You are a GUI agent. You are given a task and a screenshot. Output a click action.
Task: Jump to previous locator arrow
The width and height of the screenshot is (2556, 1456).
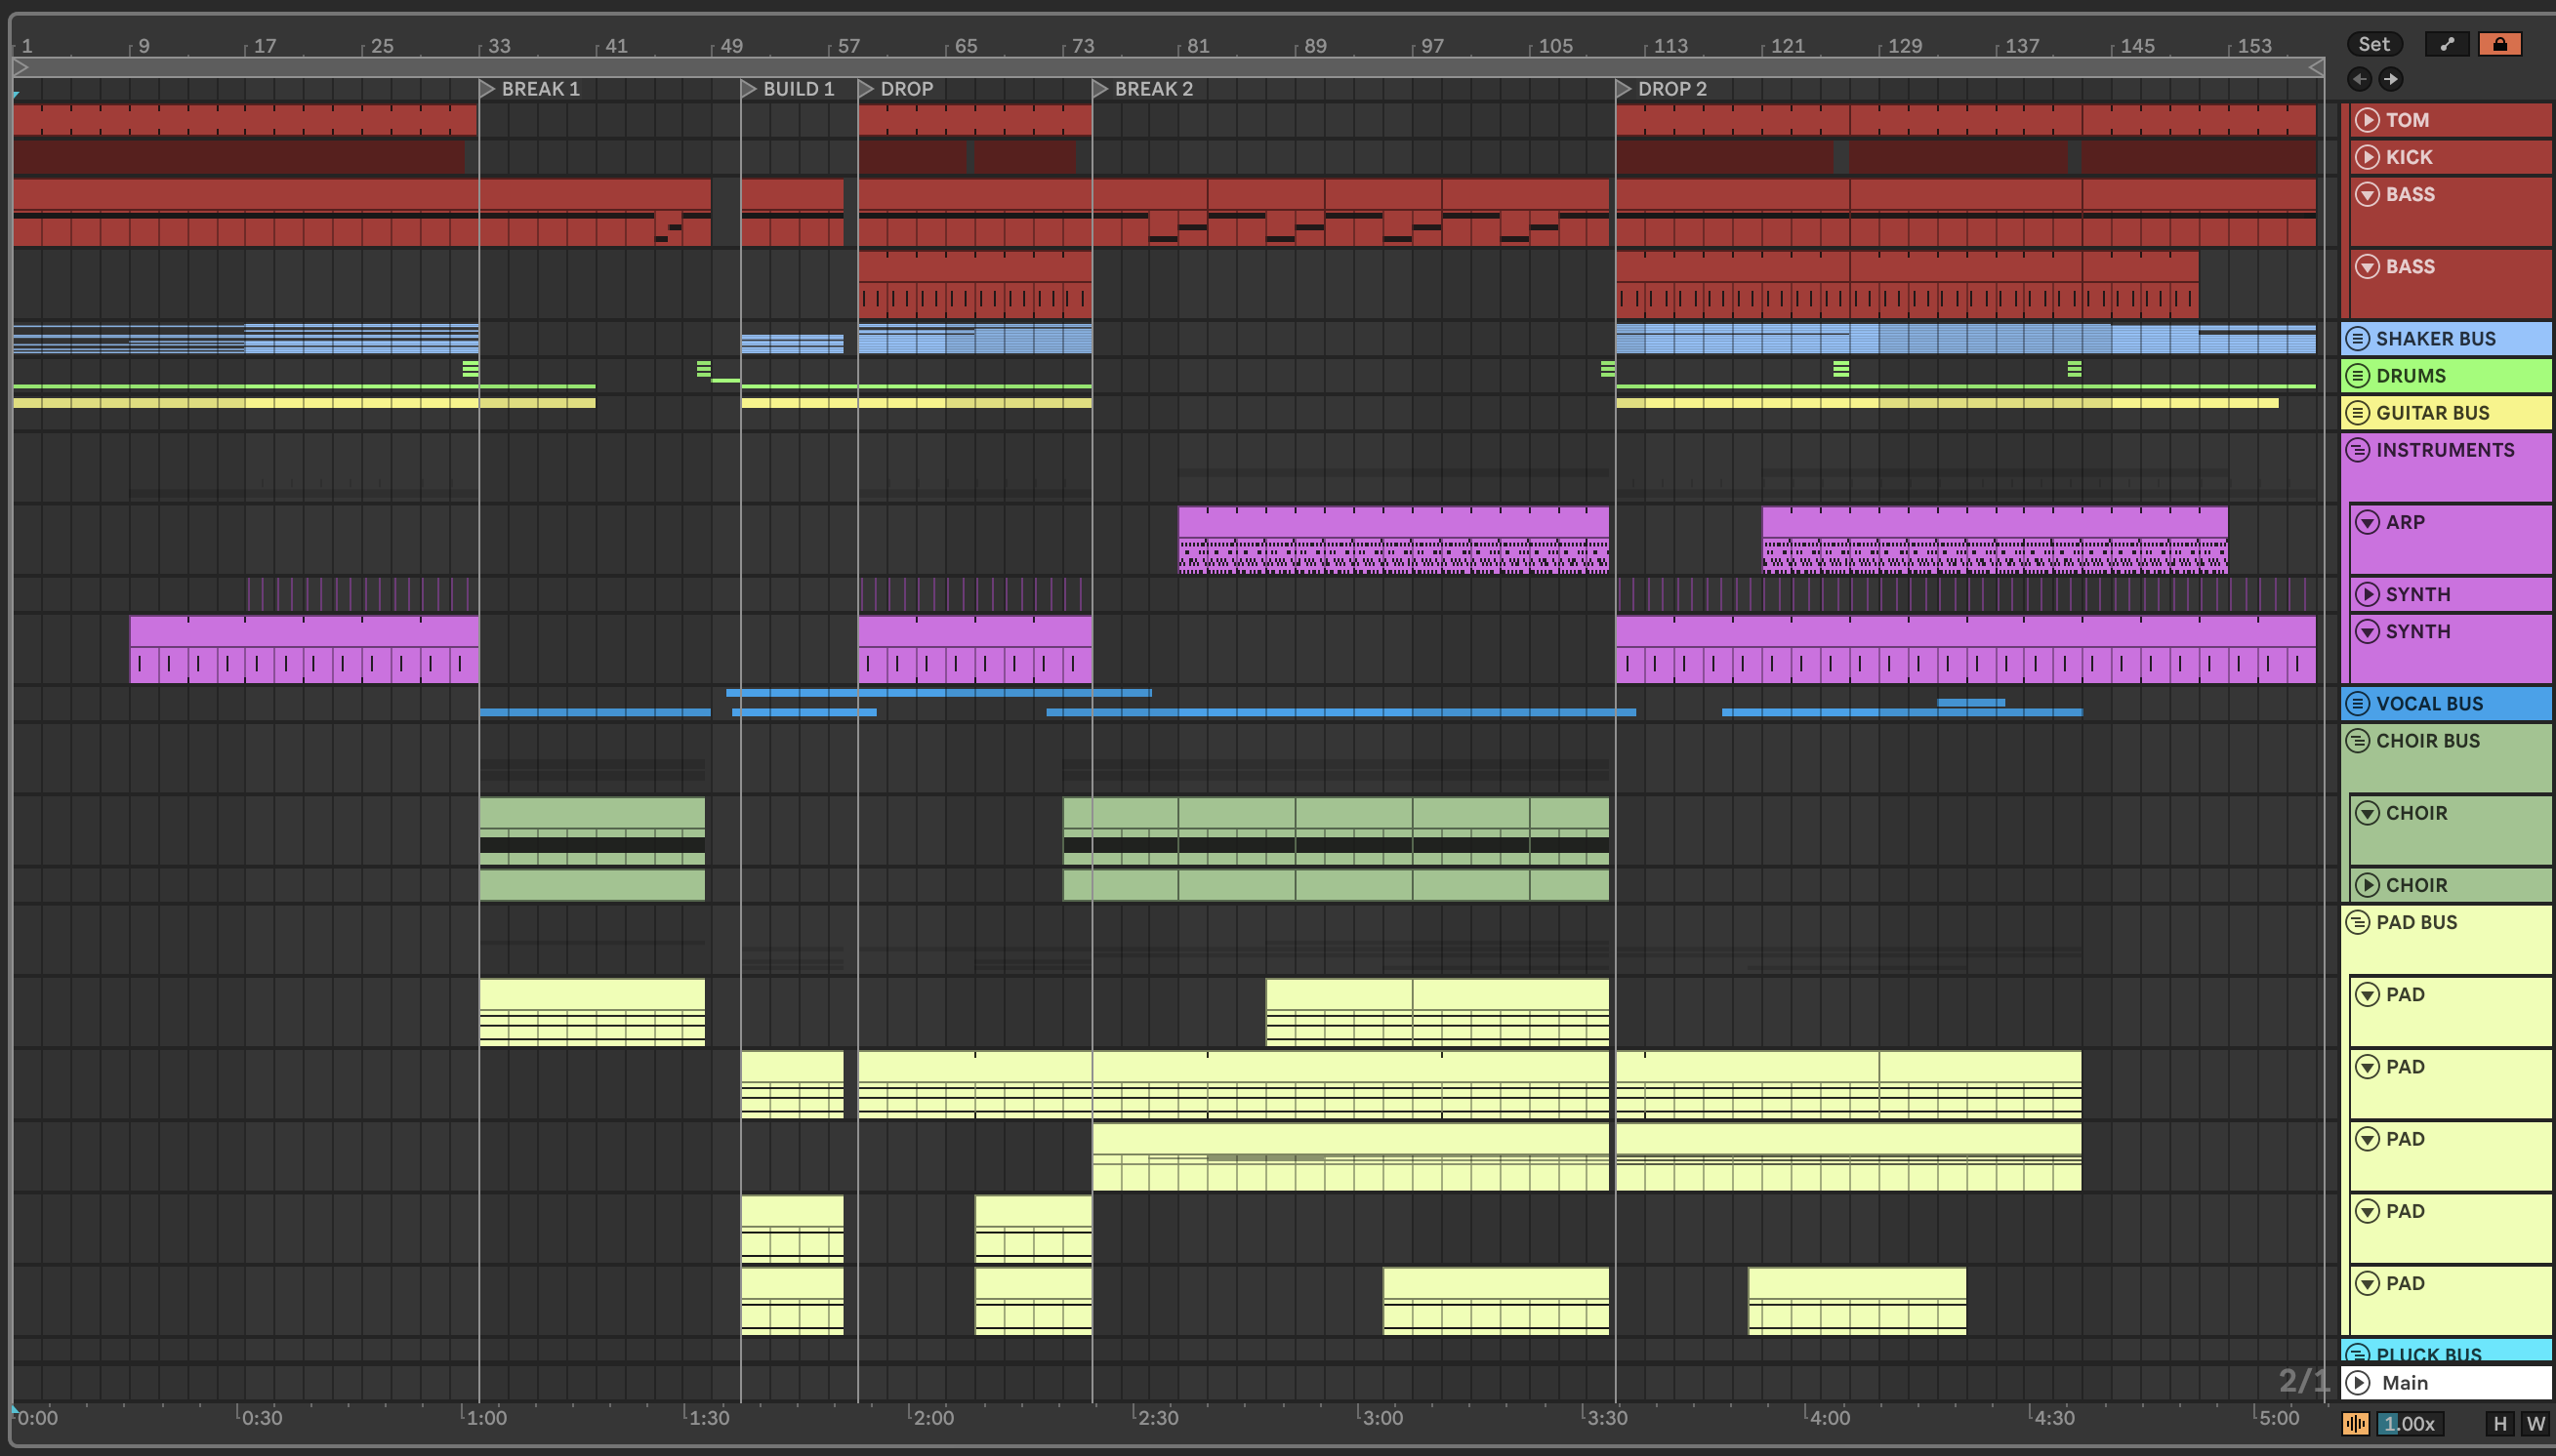(x=2359, y=79)
